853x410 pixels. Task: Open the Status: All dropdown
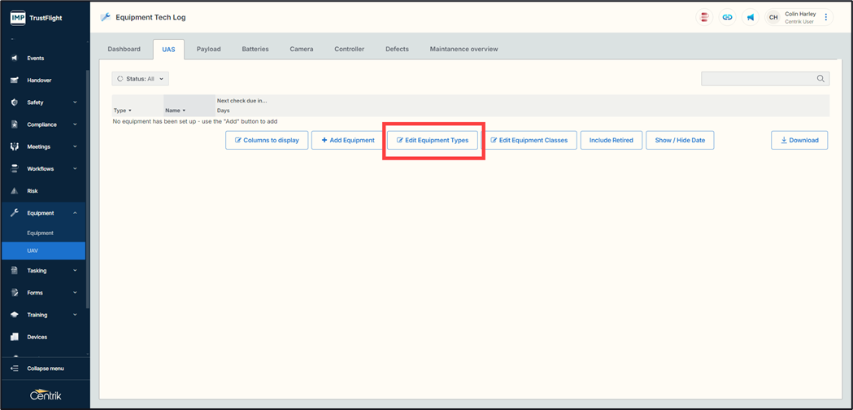140,79
